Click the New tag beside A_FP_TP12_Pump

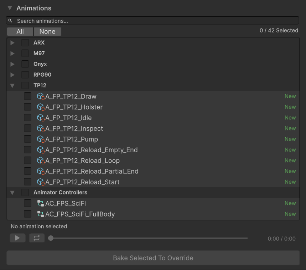(x=290, y=139)
